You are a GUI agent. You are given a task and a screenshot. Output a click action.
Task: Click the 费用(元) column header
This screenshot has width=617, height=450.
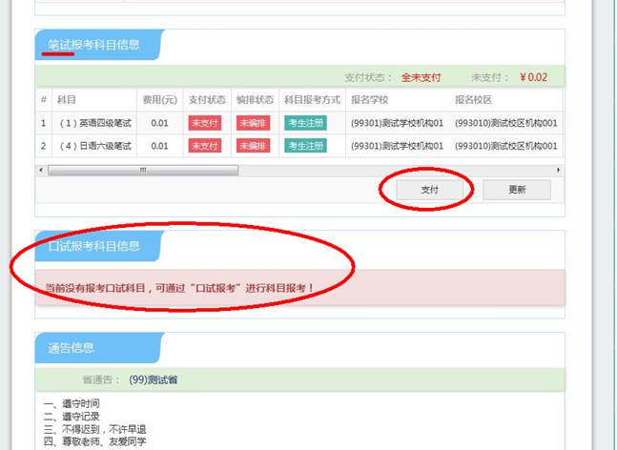click(x=160, y=100)
